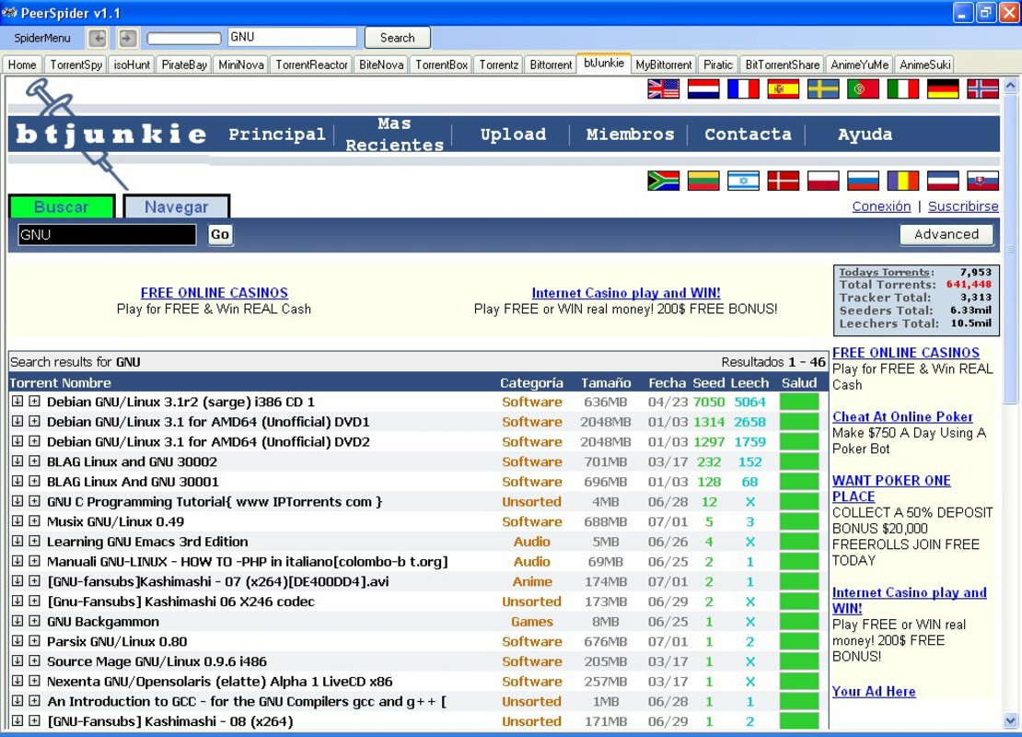
Task: Open the isoHunt tab
Action: pyautogui.click(x=132, y=64)
